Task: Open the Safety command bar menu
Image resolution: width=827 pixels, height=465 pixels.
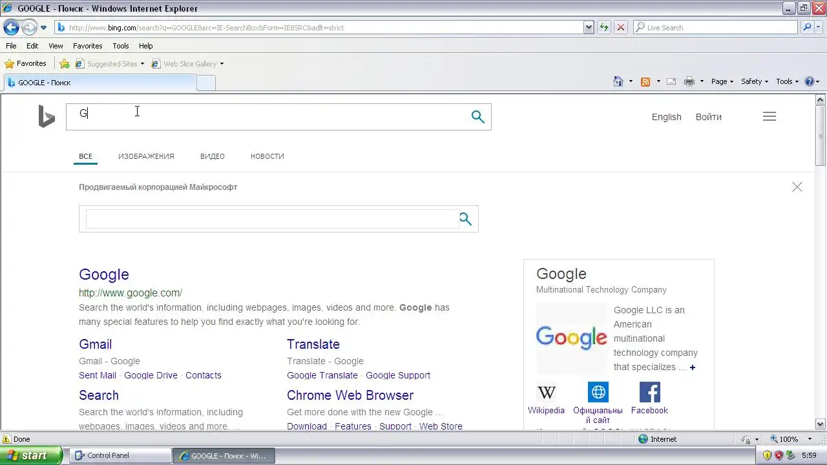Action: (754, 81)
